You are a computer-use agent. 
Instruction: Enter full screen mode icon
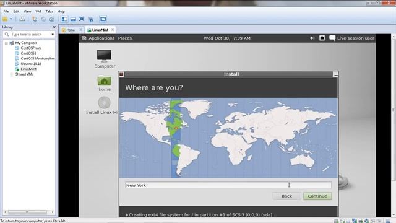point(82,19)
